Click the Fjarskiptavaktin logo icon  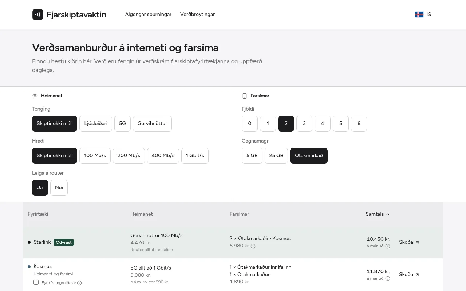pyautogui.click(x=38, y=15)
